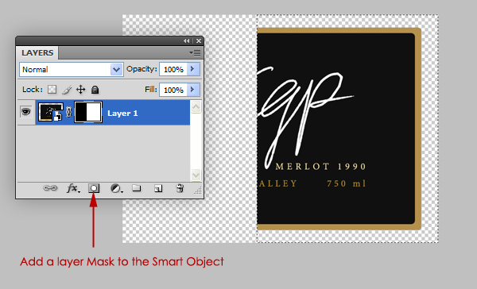
Task: Click the Add layer mask icon
Action: click(x=94, y=188)
